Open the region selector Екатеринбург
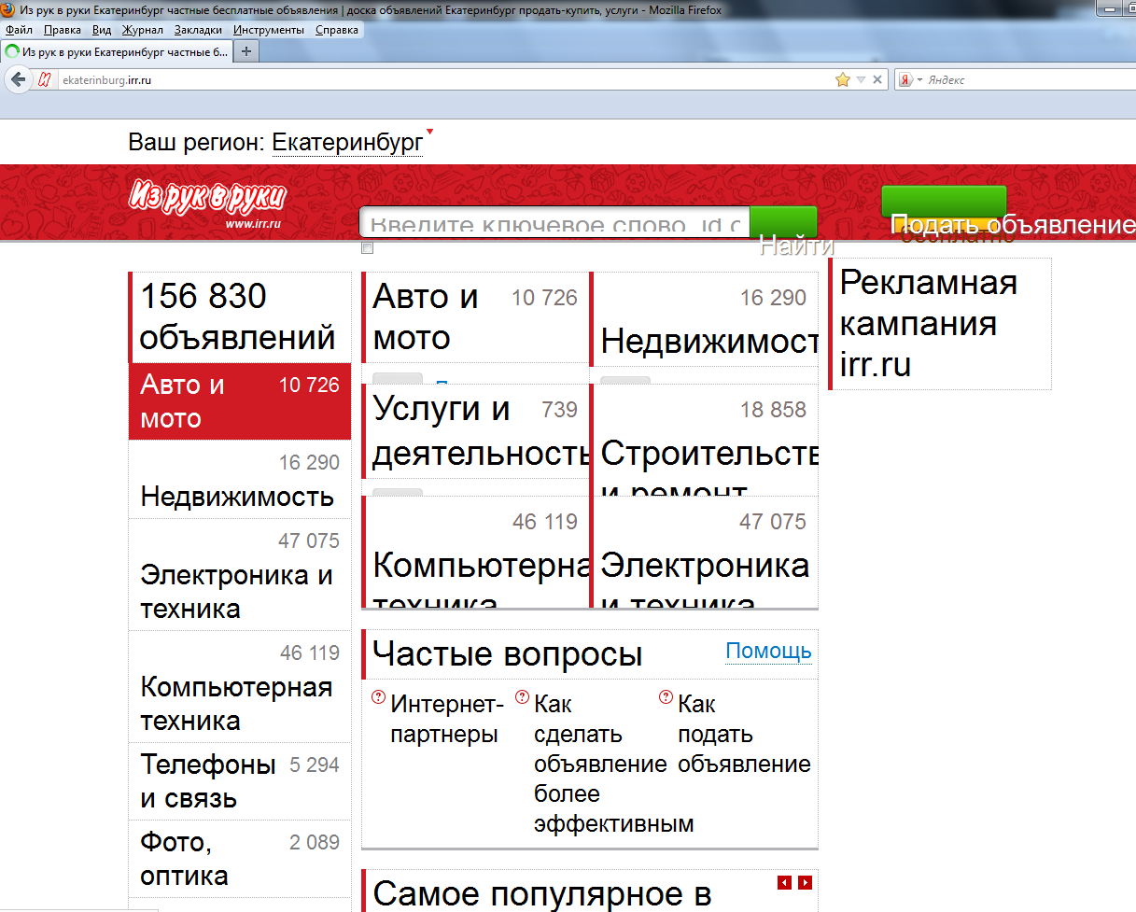1136x912 pixels. pos(347,143)
